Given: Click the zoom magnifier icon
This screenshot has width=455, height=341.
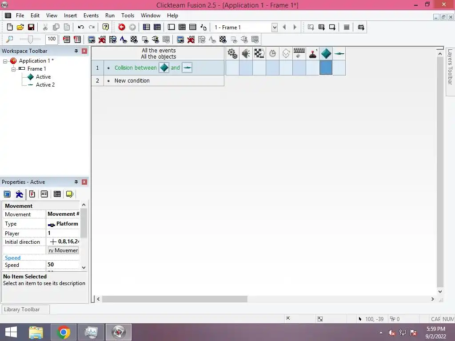Looking at the screenshot, I should coord(10,39).
